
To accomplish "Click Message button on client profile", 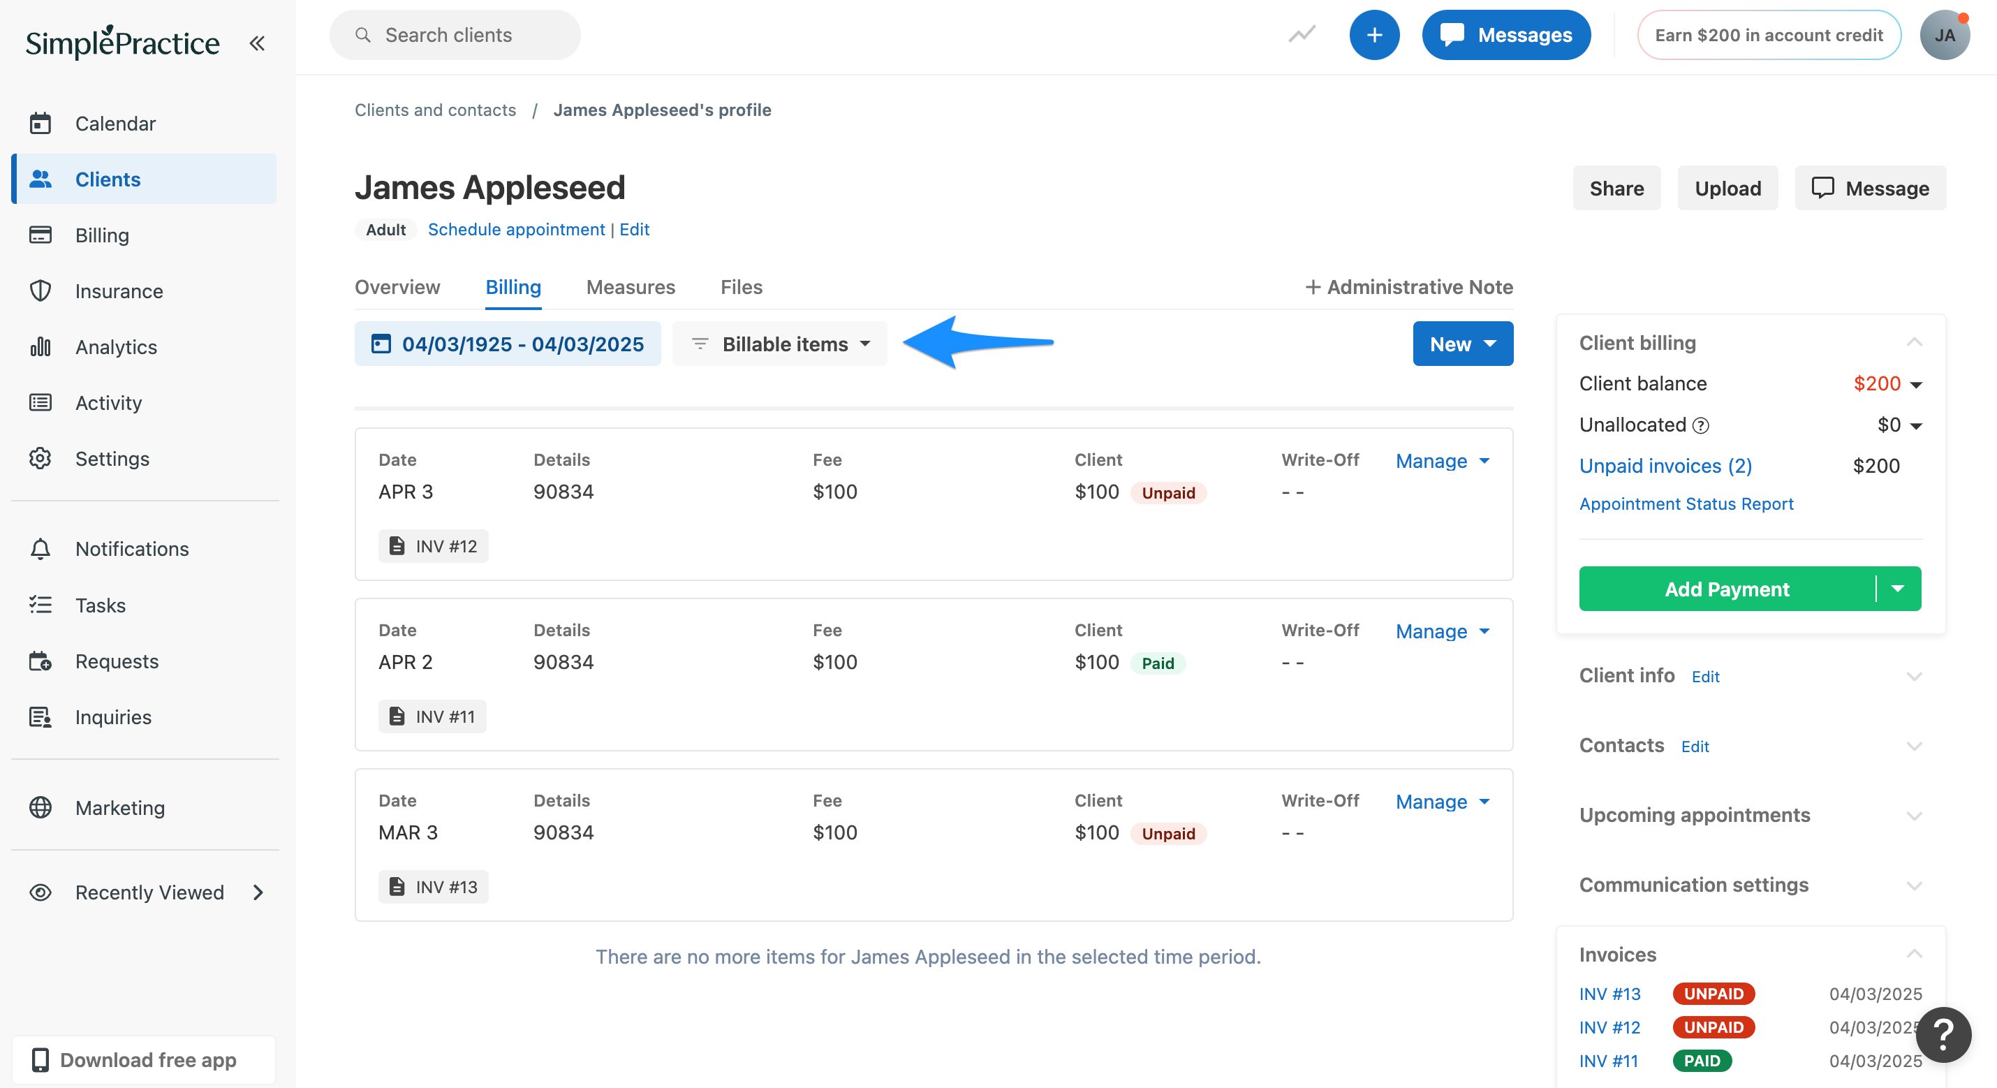I will tap(1870, 188).
